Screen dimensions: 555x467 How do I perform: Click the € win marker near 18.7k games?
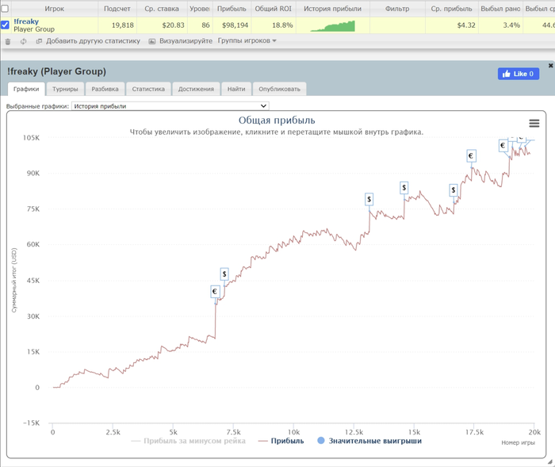tap(503, 146)
